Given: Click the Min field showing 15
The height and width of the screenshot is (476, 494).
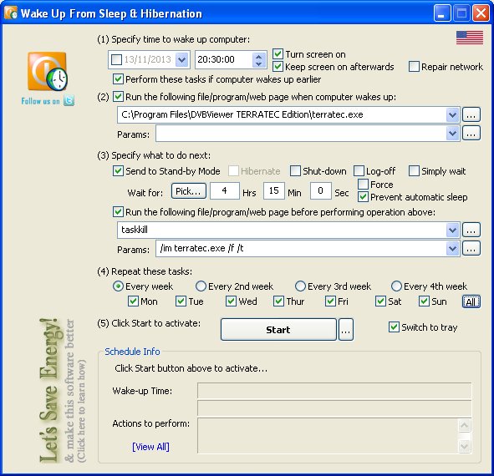Looking at the screenshot, I should coord(274,190).
